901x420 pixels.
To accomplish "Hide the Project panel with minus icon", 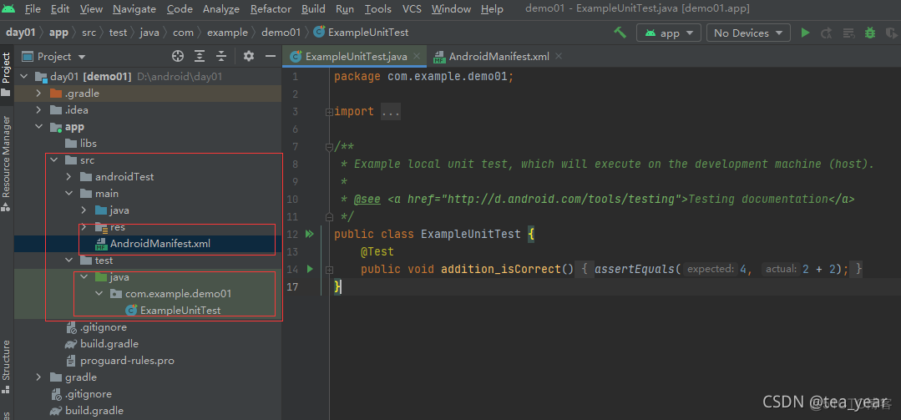I will point(270,56).
